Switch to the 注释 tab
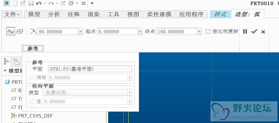This screenshot has width=279, height=123. coord(74,14)
